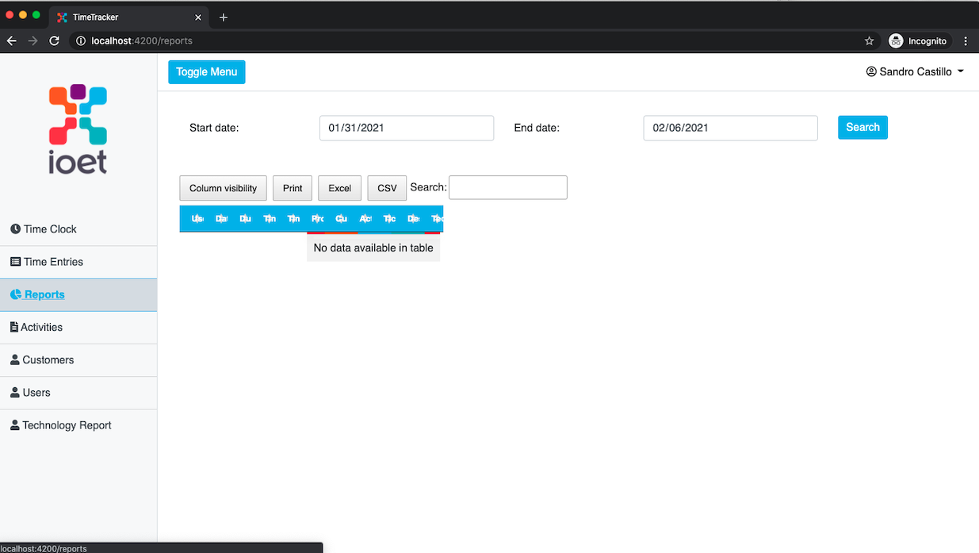Click the Incognito profile indicator
Viewport: 979px width, 553px height.
[918, 40]
